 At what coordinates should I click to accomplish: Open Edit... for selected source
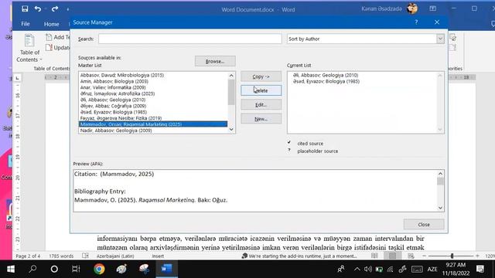[x=261, y=105]
